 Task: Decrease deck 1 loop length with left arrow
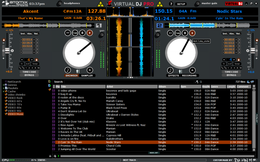point(22,60)
